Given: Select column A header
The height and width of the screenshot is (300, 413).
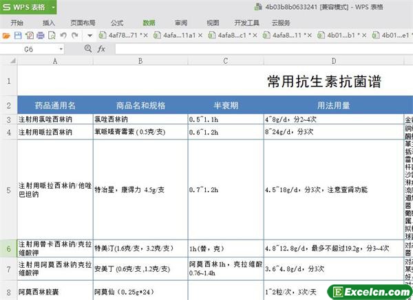Looking at the screenshot, I should (55, 61).
